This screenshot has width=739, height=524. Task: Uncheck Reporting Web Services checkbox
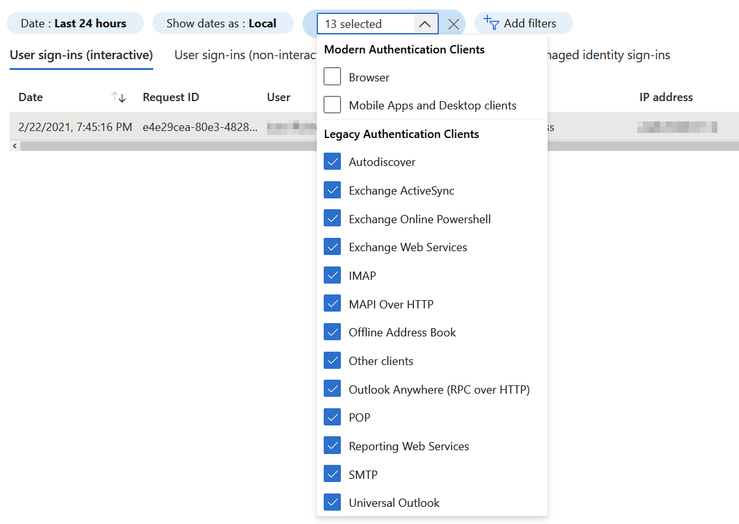tap(332, 445)
